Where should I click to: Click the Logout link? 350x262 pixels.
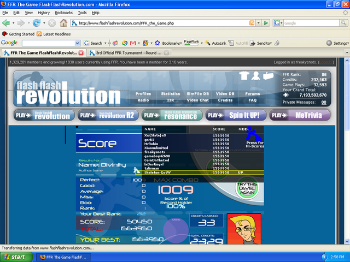[x=326, y=62]
